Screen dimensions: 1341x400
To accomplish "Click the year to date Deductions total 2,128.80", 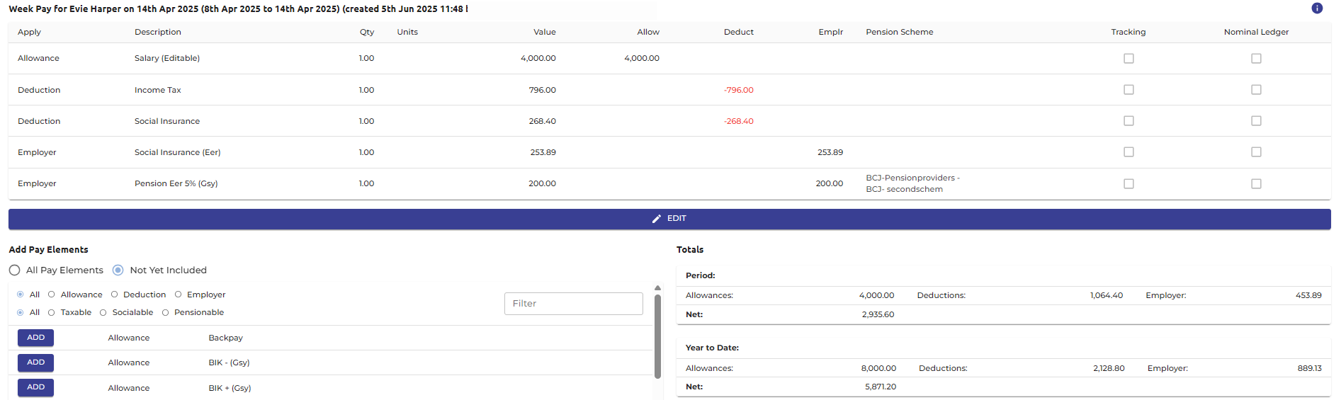I will coord(1109,368).
